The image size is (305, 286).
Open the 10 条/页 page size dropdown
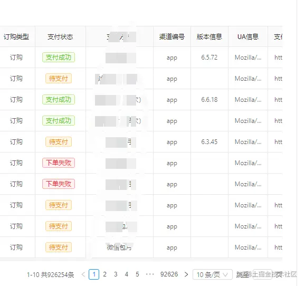coord(213,274)
